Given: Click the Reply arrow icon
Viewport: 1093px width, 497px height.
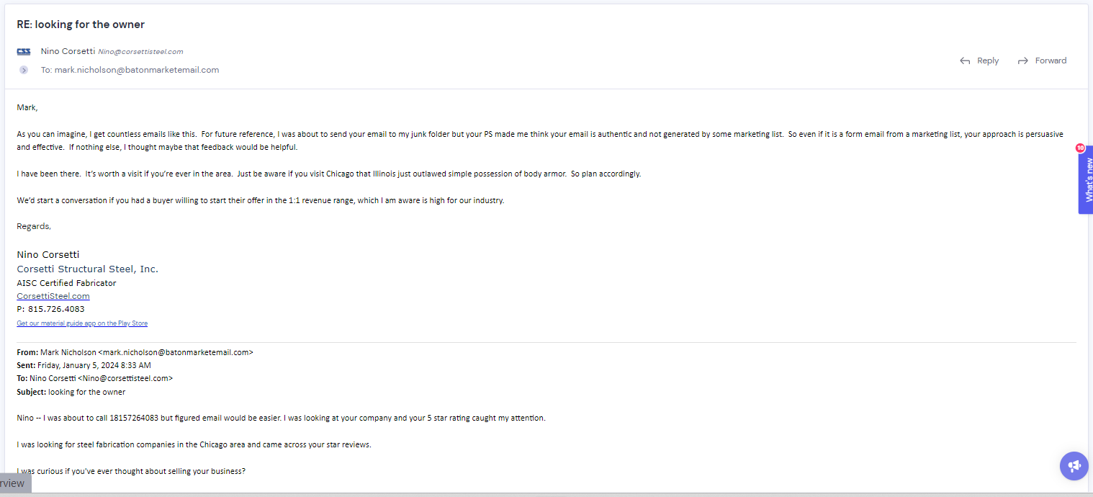Looking at the screenshot, I should [965, 61].
